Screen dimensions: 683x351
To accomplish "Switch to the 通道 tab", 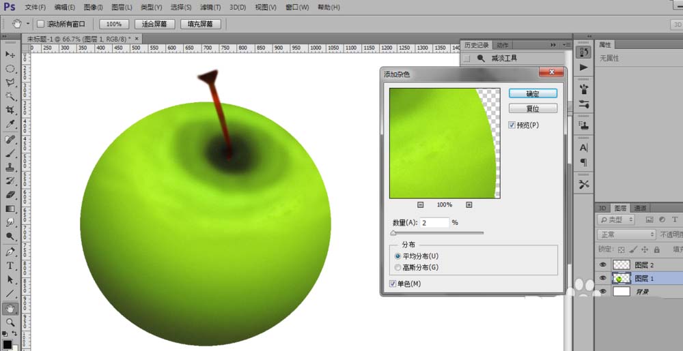I will click(x=640, y=208).
